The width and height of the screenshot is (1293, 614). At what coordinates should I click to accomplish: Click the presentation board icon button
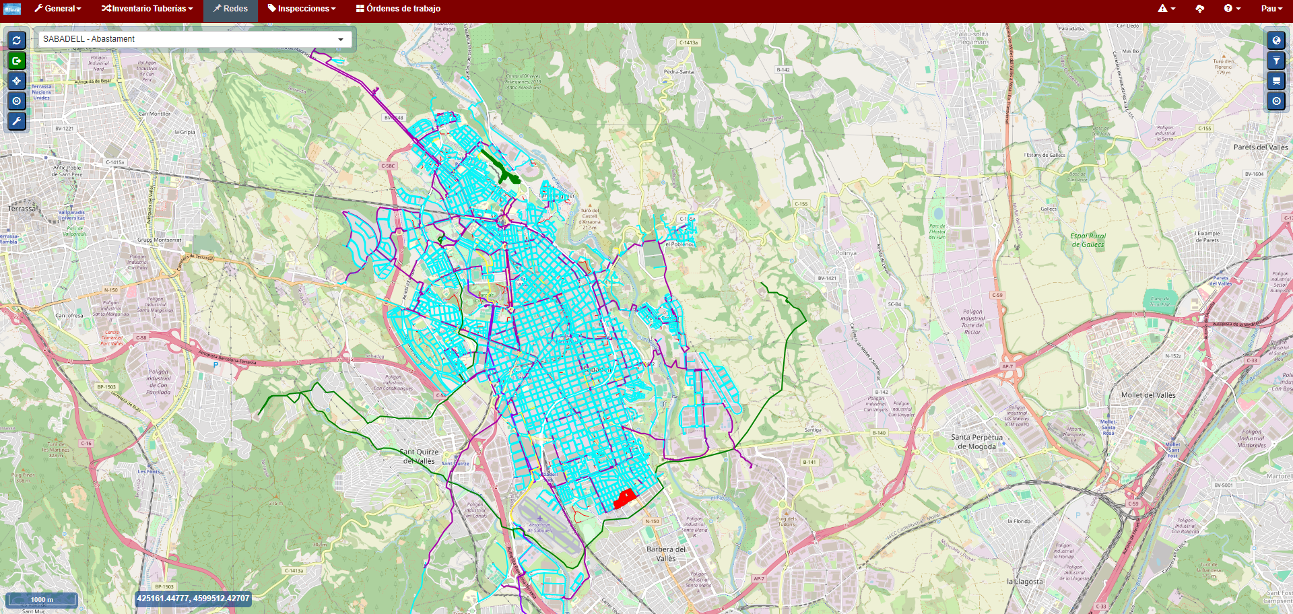pyautogui.click(x=1276, y=81)
